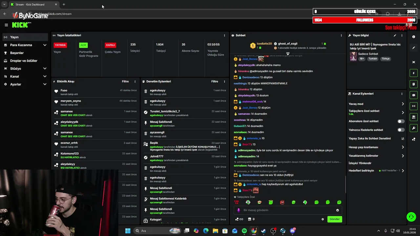This screenshot has width=420, height=236.
Task: Toggle Abonelere özel sohbet switch
Action: pyautogui.click(x=401, y=121)
